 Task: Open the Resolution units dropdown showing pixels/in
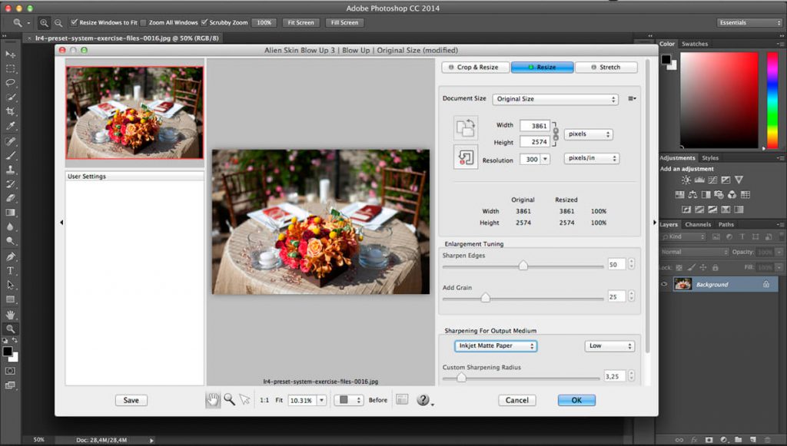pyautogui.click(x=590, y=158)
